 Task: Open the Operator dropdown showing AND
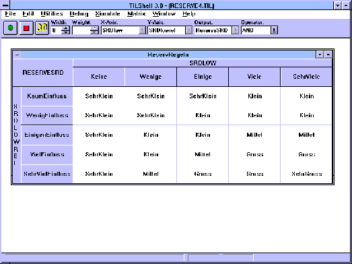tap(274, 30)
